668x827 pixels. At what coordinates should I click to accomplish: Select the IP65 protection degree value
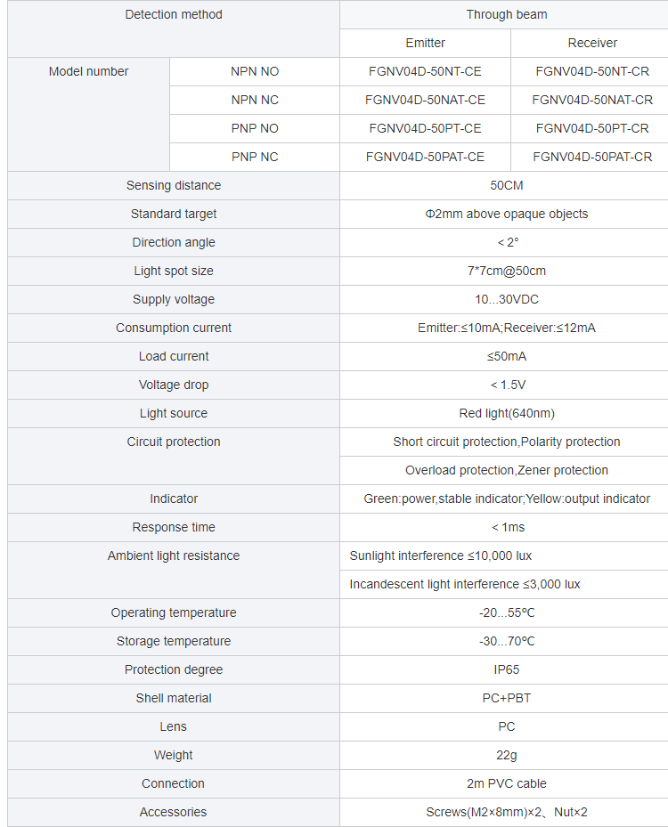coord(507,669)
